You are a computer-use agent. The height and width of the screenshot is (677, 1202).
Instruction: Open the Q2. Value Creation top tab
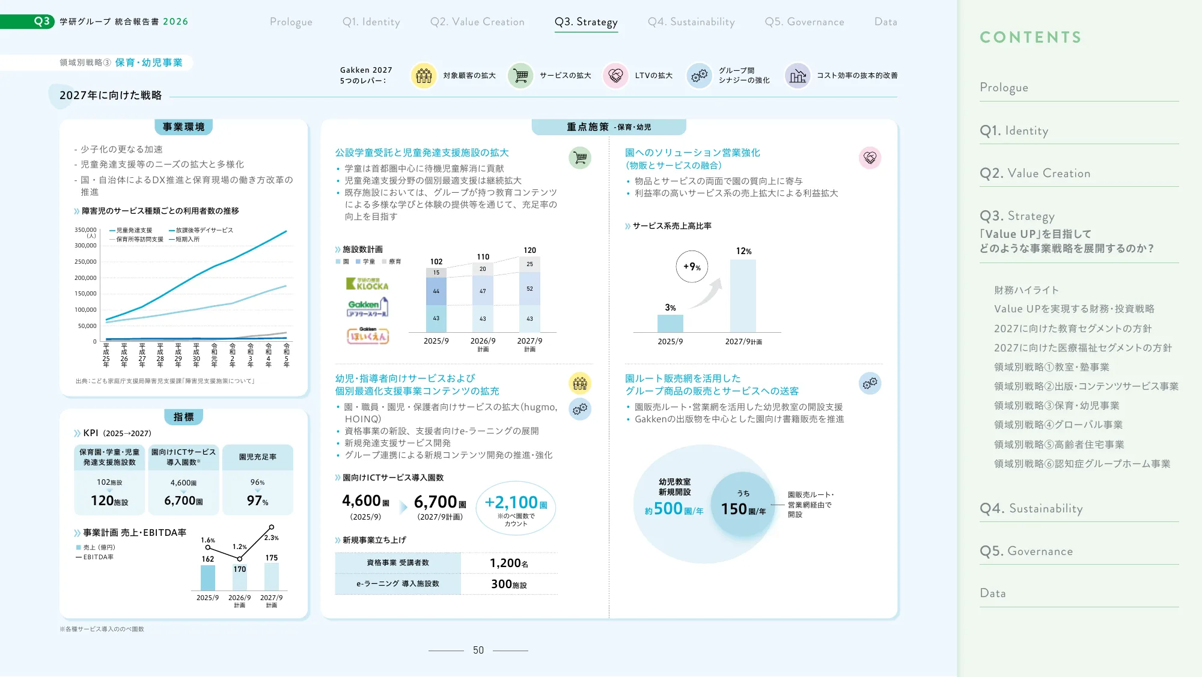tap(477, 22)
